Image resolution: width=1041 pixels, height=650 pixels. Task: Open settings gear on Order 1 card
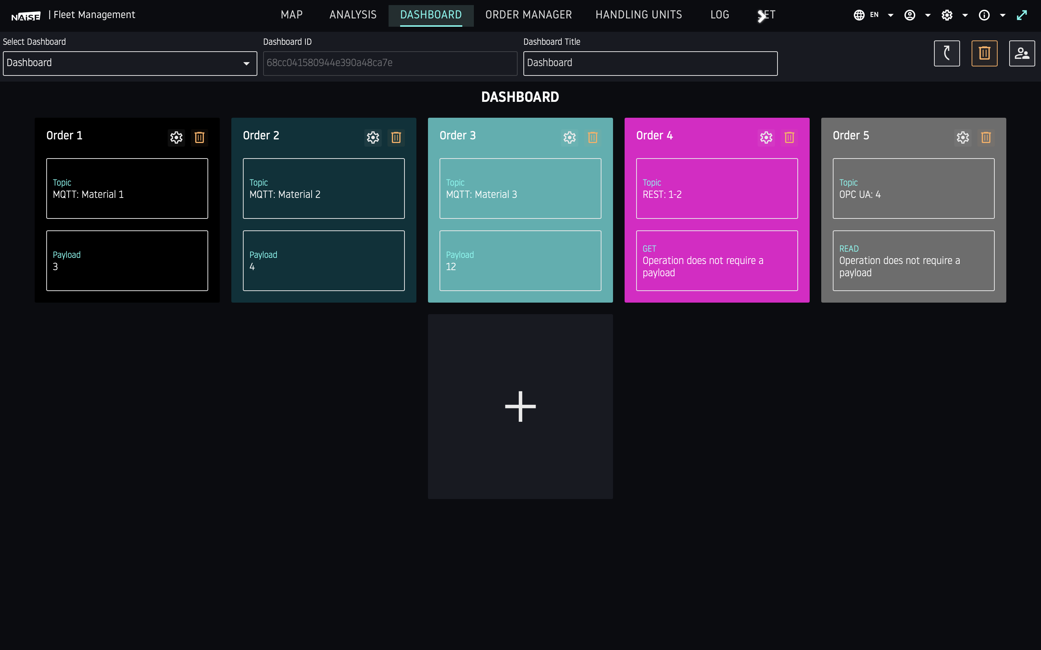176,138
